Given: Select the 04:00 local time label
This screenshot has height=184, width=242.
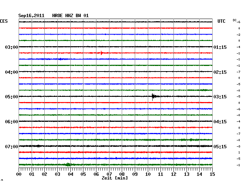Looking at the screenshot, I should click(x=12, y=72).
